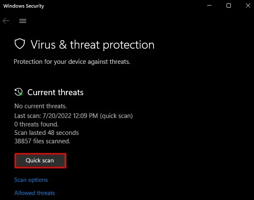Maximize the Windows Security window
The width and height of the screenshot is (254, 200).
pos(228,6)
